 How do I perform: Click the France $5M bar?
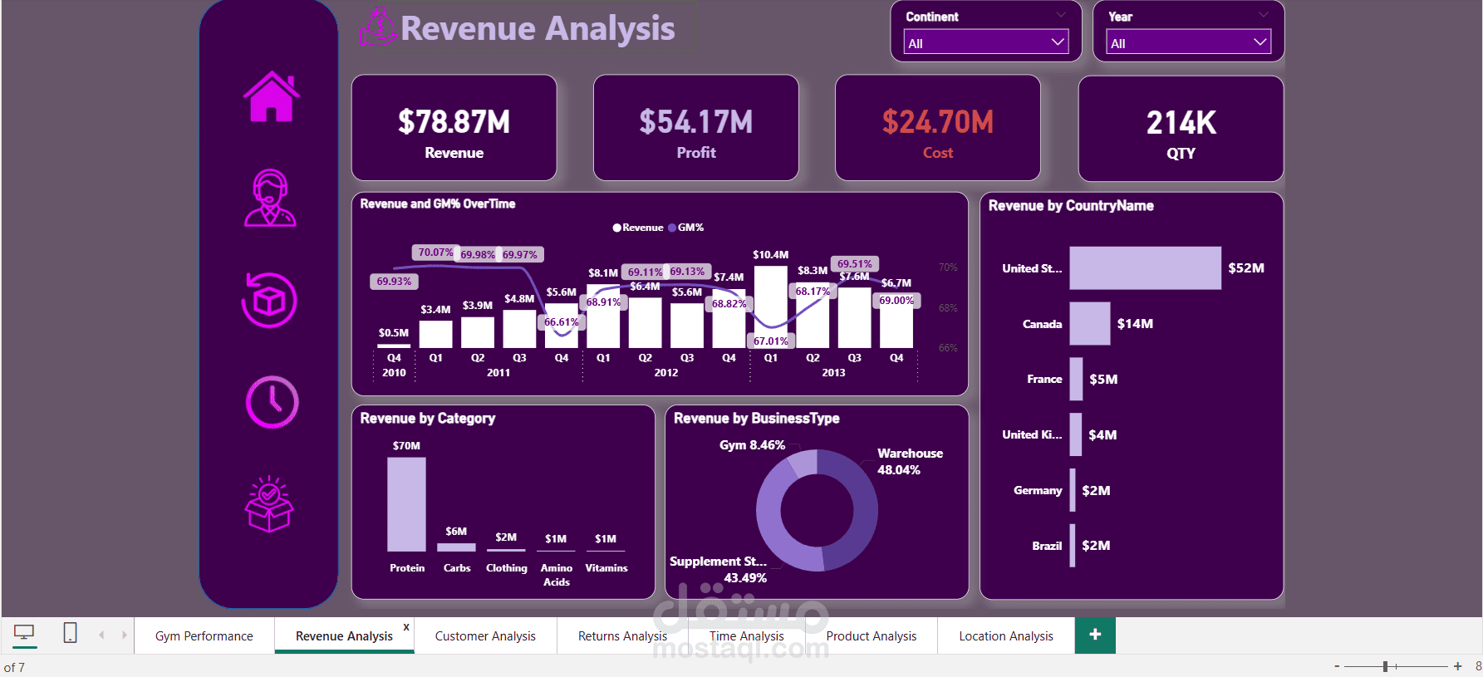1076,379
